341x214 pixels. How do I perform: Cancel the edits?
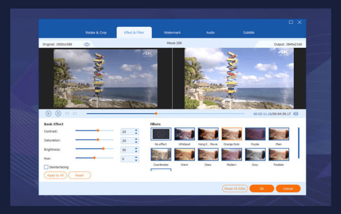pos(288,189)
